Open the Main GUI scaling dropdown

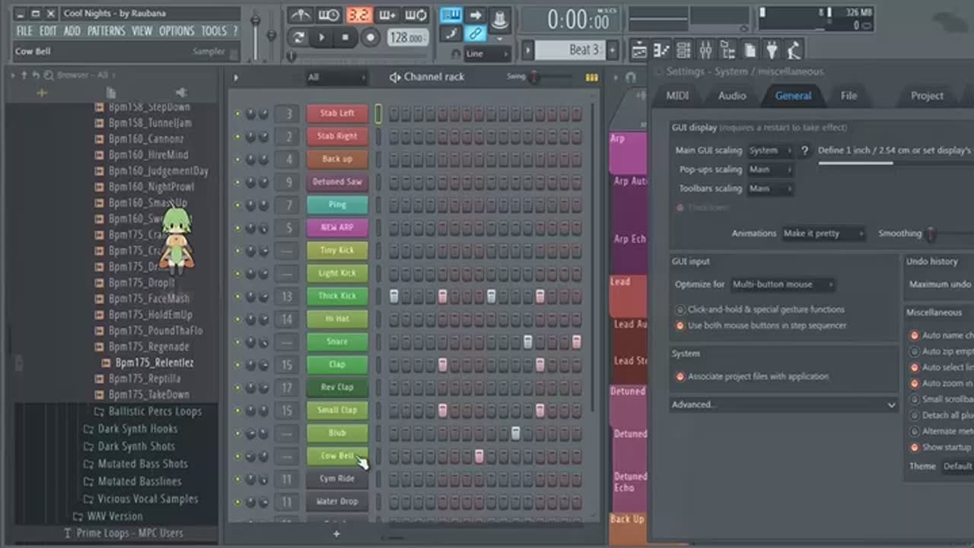(769, 150)
